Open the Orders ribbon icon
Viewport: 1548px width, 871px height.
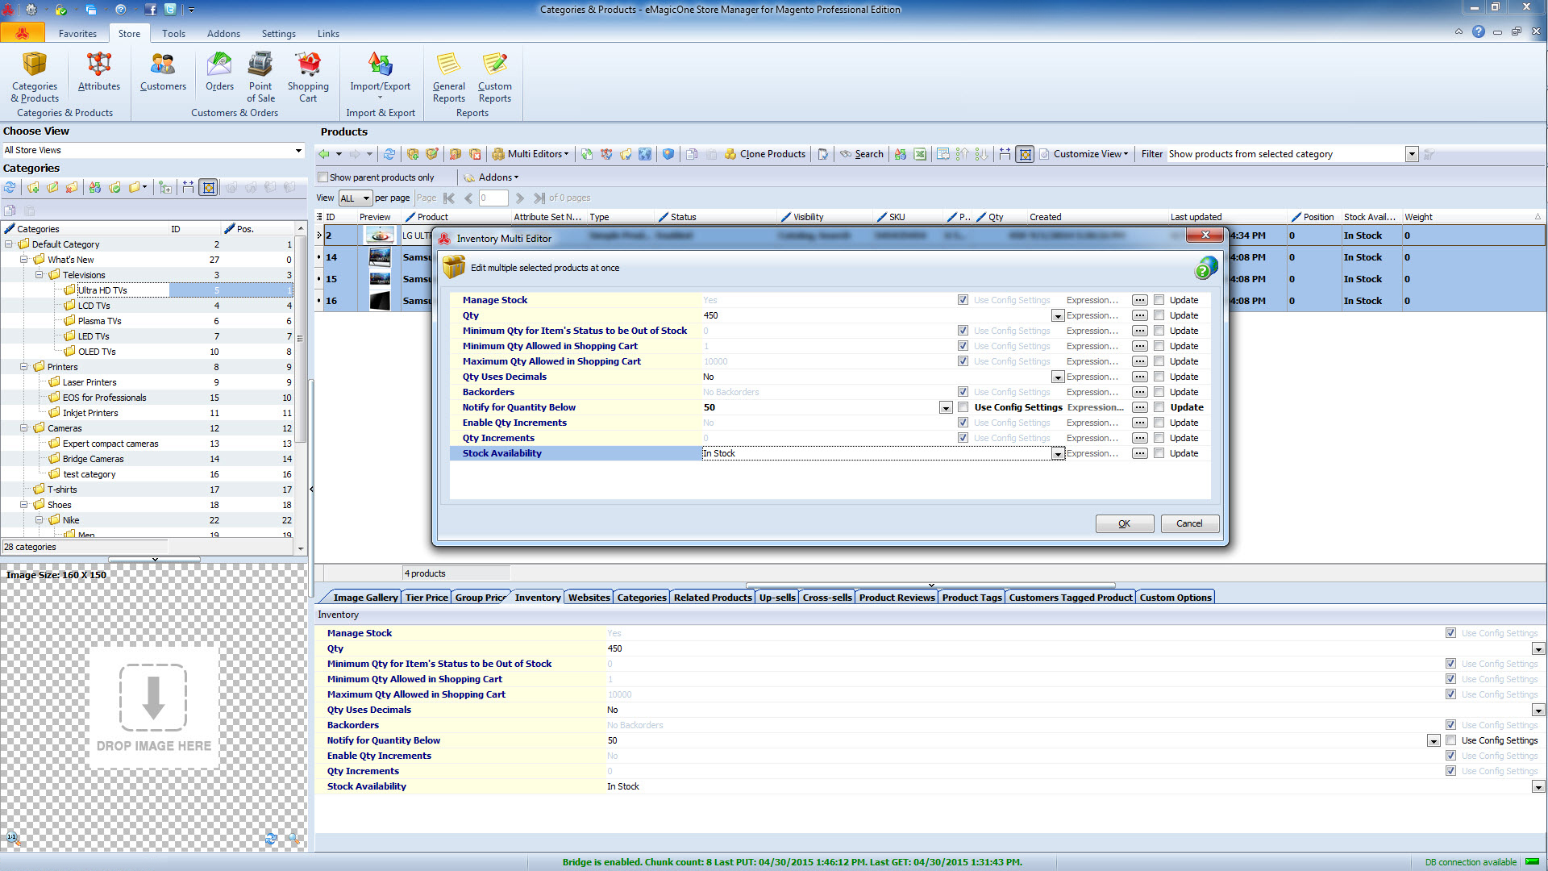click(x=219, y=72)
